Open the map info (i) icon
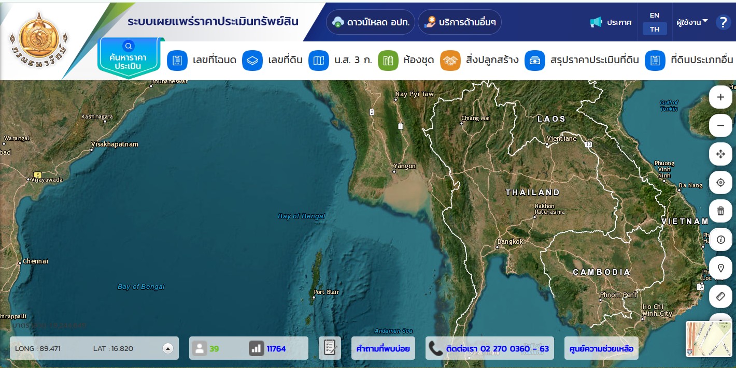This screenshot has width=736, height=368. tap(720, 239)
